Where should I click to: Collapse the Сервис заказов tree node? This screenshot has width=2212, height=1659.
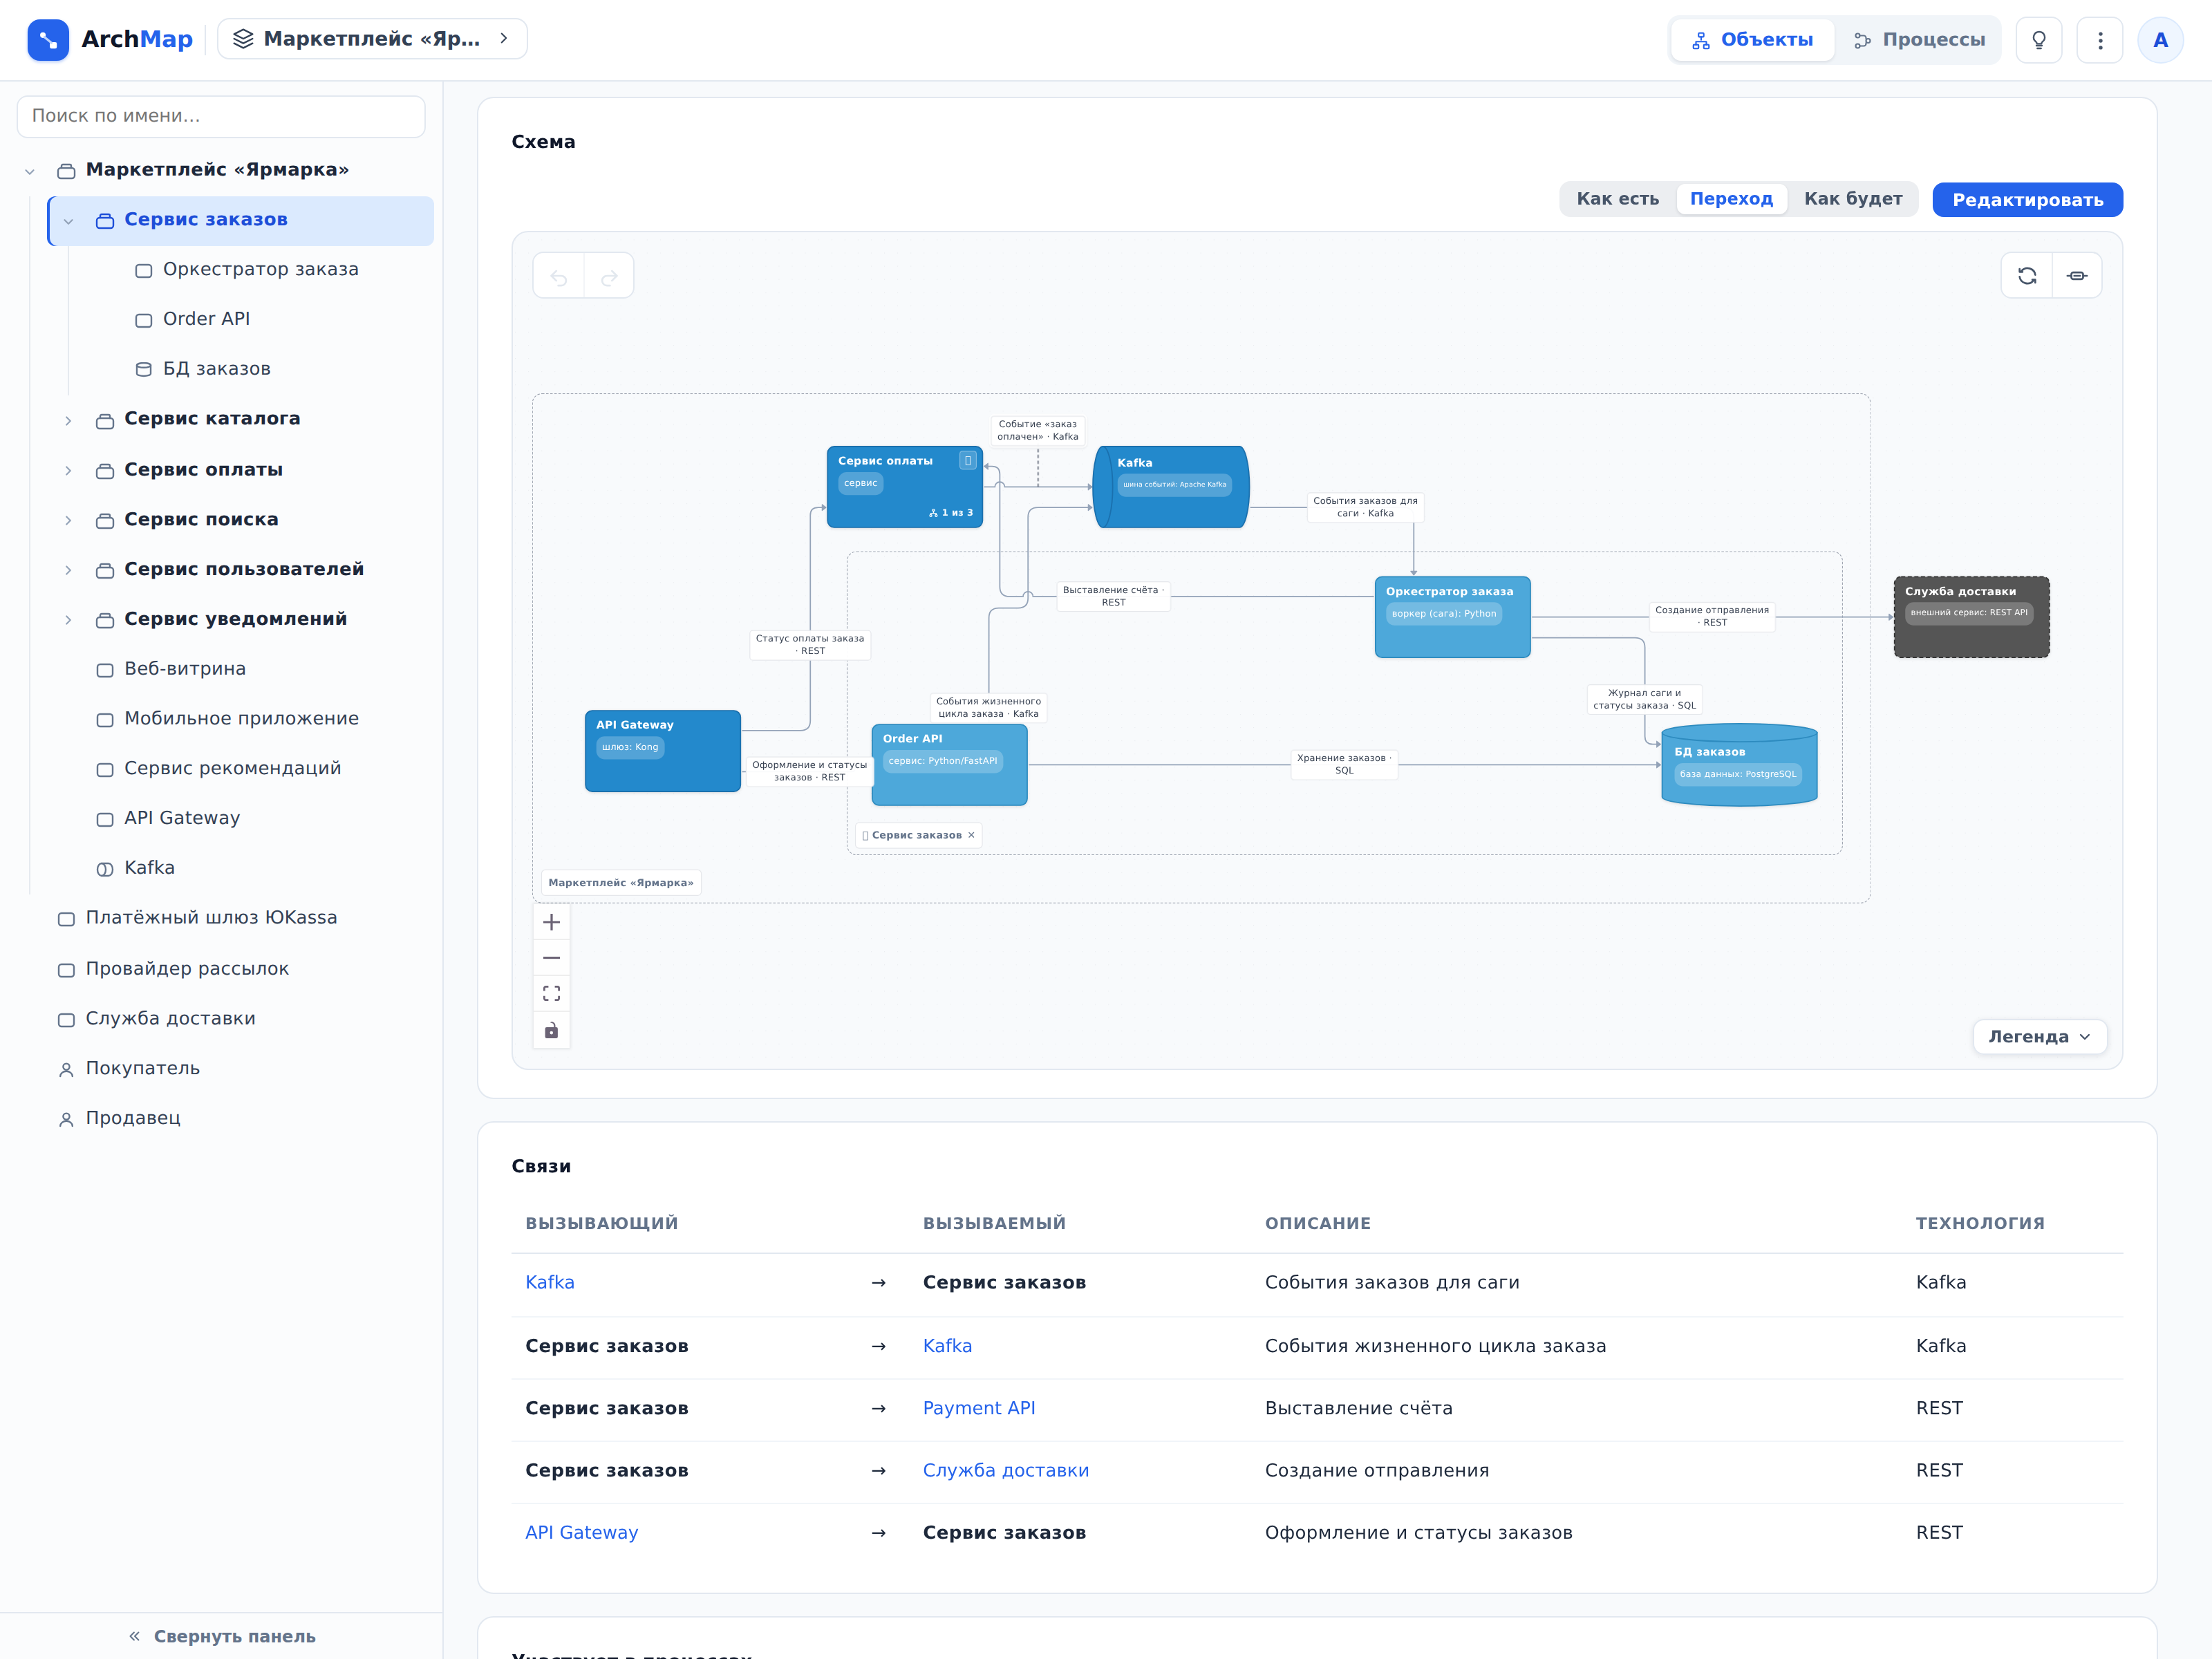click(68, 221)
